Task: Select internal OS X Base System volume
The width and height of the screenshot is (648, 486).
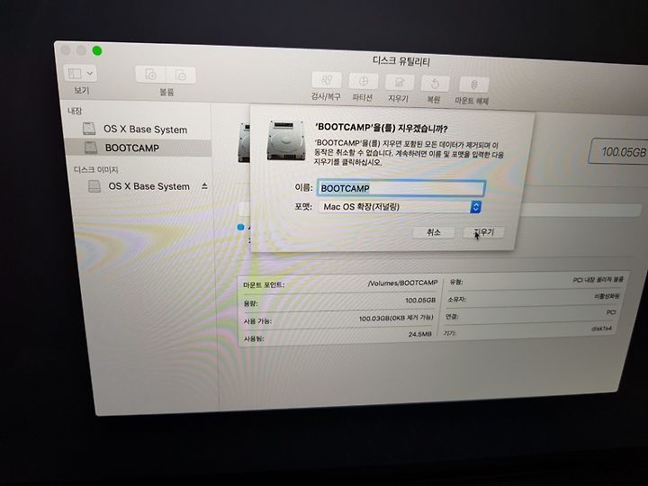Action: click(138, 129)
